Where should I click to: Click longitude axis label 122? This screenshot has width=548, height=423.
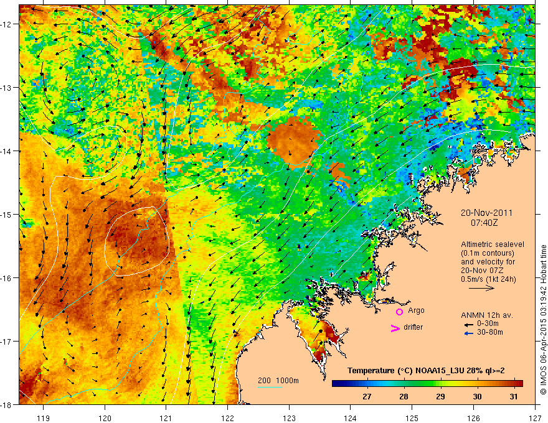[x=227, y=418]
